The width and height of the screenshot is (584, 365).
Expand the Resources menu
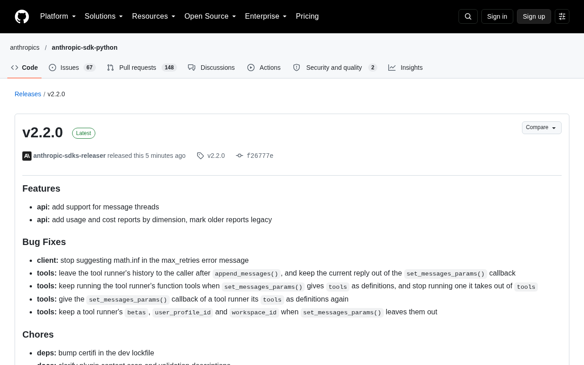(x=154, y=16)
